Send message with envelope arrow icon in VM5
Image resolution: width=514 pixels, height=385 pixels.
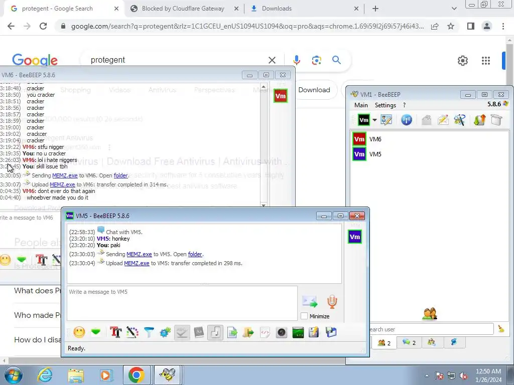[x=309, y=301]
